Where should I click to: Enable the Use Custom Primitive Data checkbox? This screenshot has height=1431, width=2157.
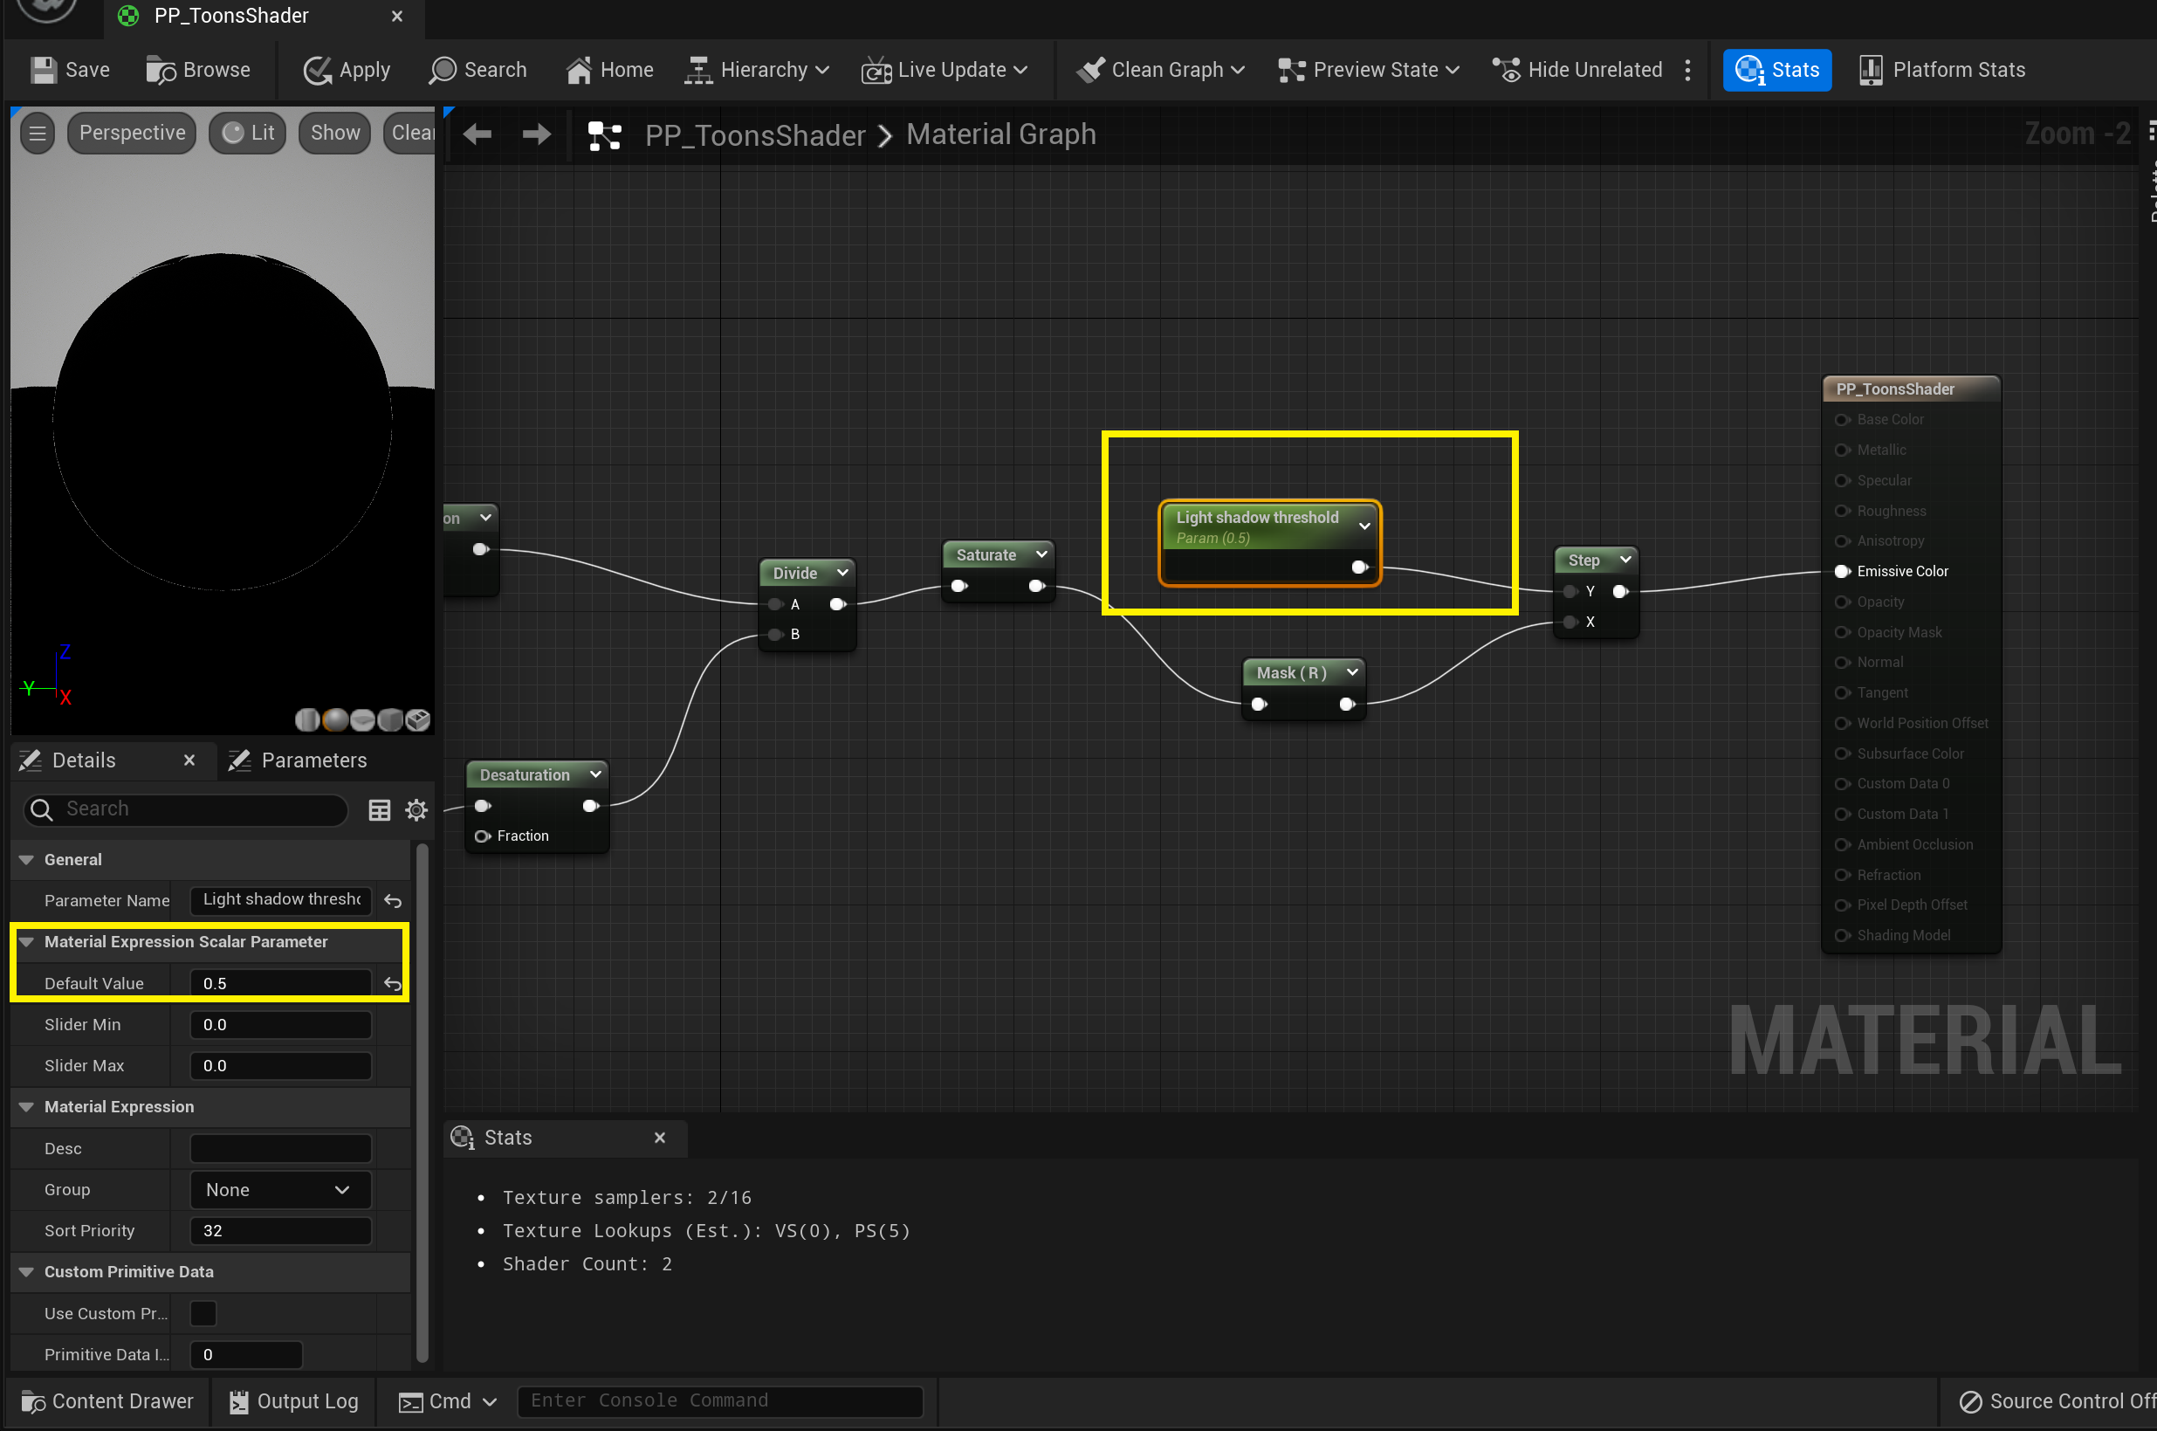click(x=203, y=1313)
